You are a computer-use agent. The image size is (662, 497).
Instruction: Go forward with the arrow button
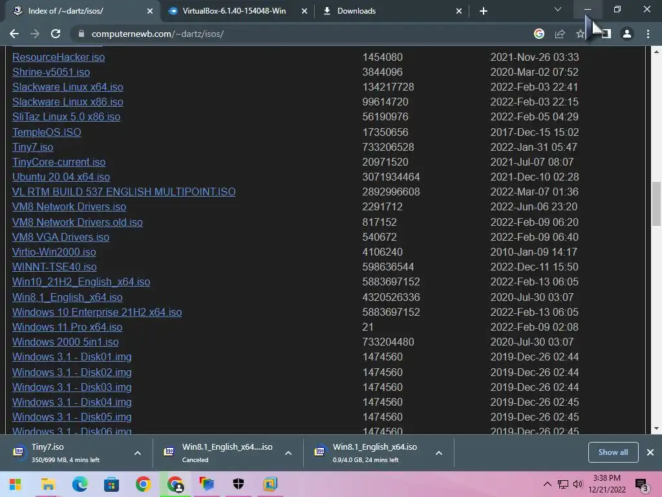pos(35,34)
